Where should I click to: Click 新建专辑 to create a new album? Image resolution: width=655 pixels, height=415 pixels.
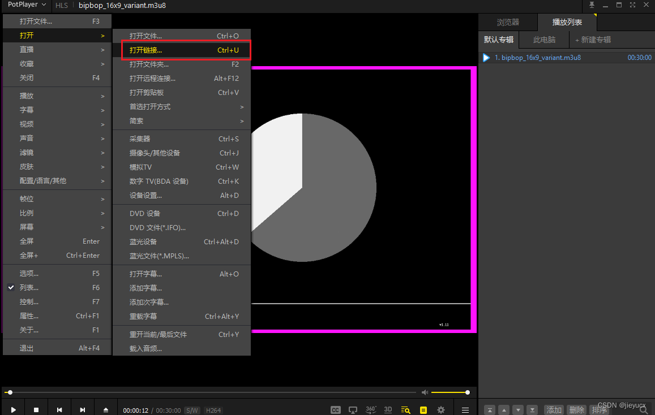[594, 40]
